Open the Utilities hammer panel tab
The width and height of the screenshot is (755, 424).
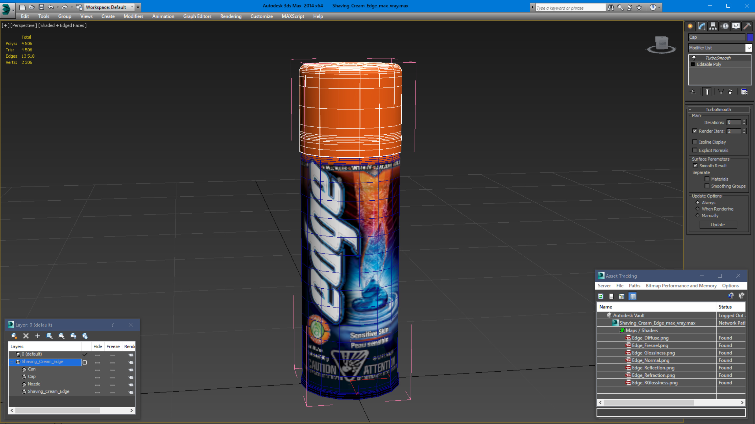747,26
